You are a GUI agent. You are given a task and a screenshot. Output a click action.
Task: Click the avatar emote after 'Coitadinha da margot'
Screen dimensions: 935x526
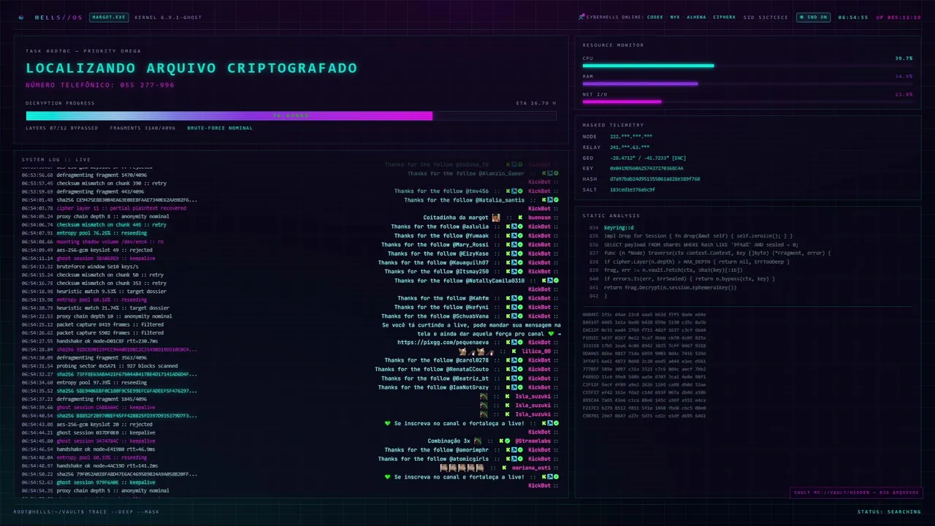click(496, 218)
